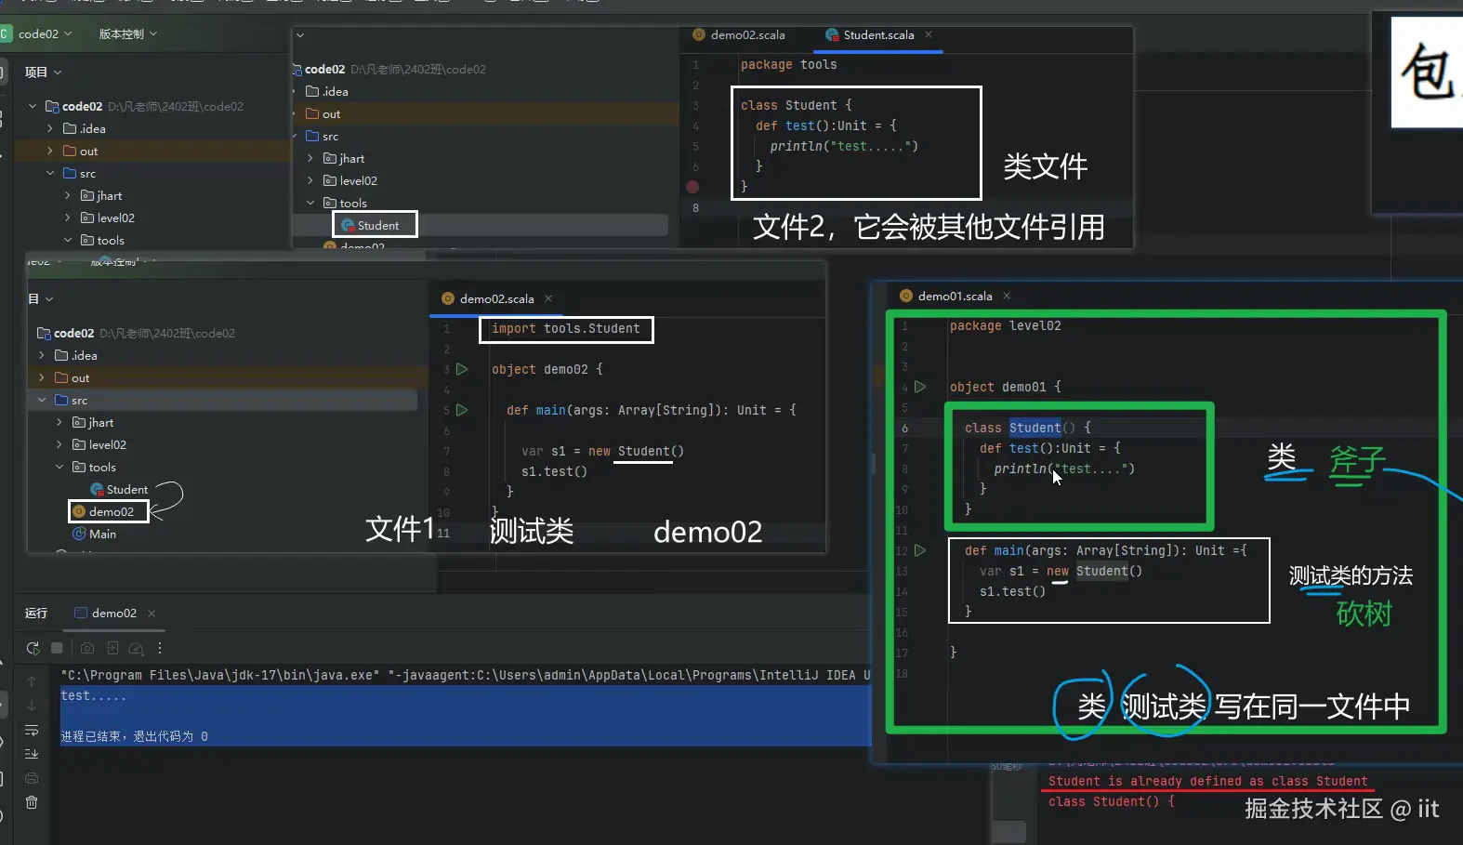The height and width of the screenshot is (845, 1463).
Task: Open the 项目 project view dropdown
Action: click(43, 72)
